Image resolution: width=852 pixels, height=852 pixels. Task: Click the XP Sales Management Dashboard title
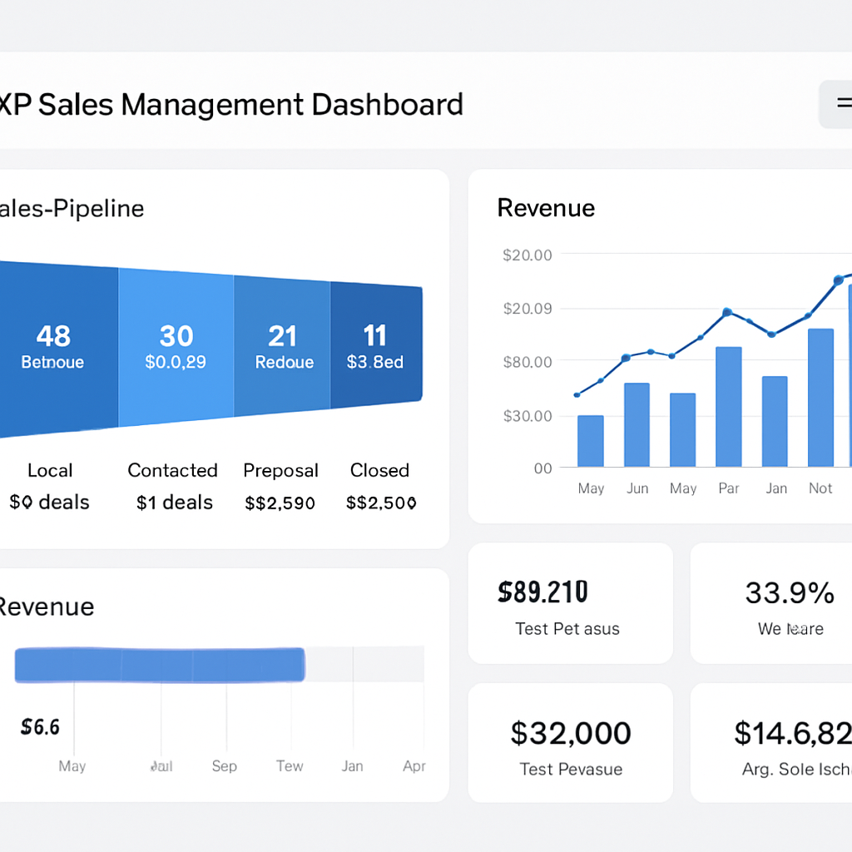[x=233, y=105]
